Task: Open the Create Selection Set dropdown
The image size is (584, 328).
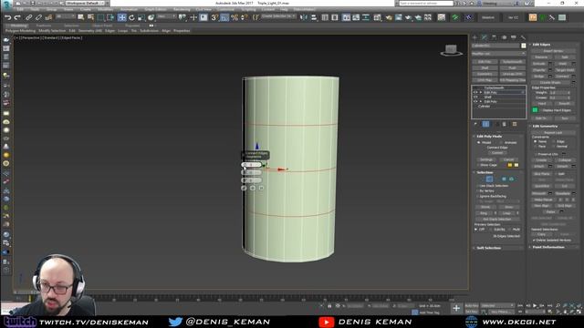Action: (278, 16)
